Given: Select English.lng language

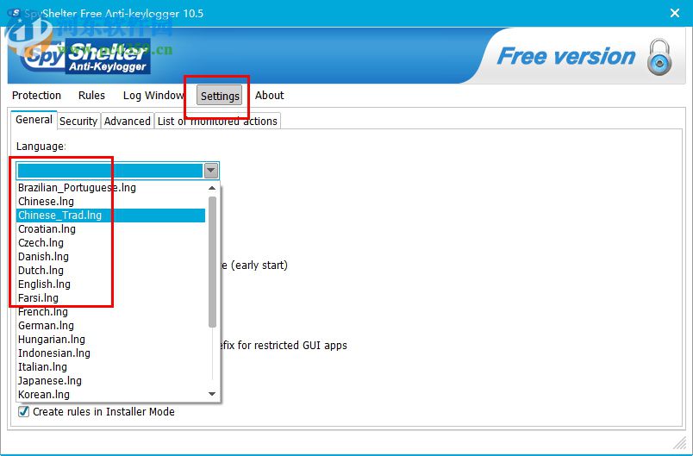Looking at the screenshot, I should tap(111, 284).
